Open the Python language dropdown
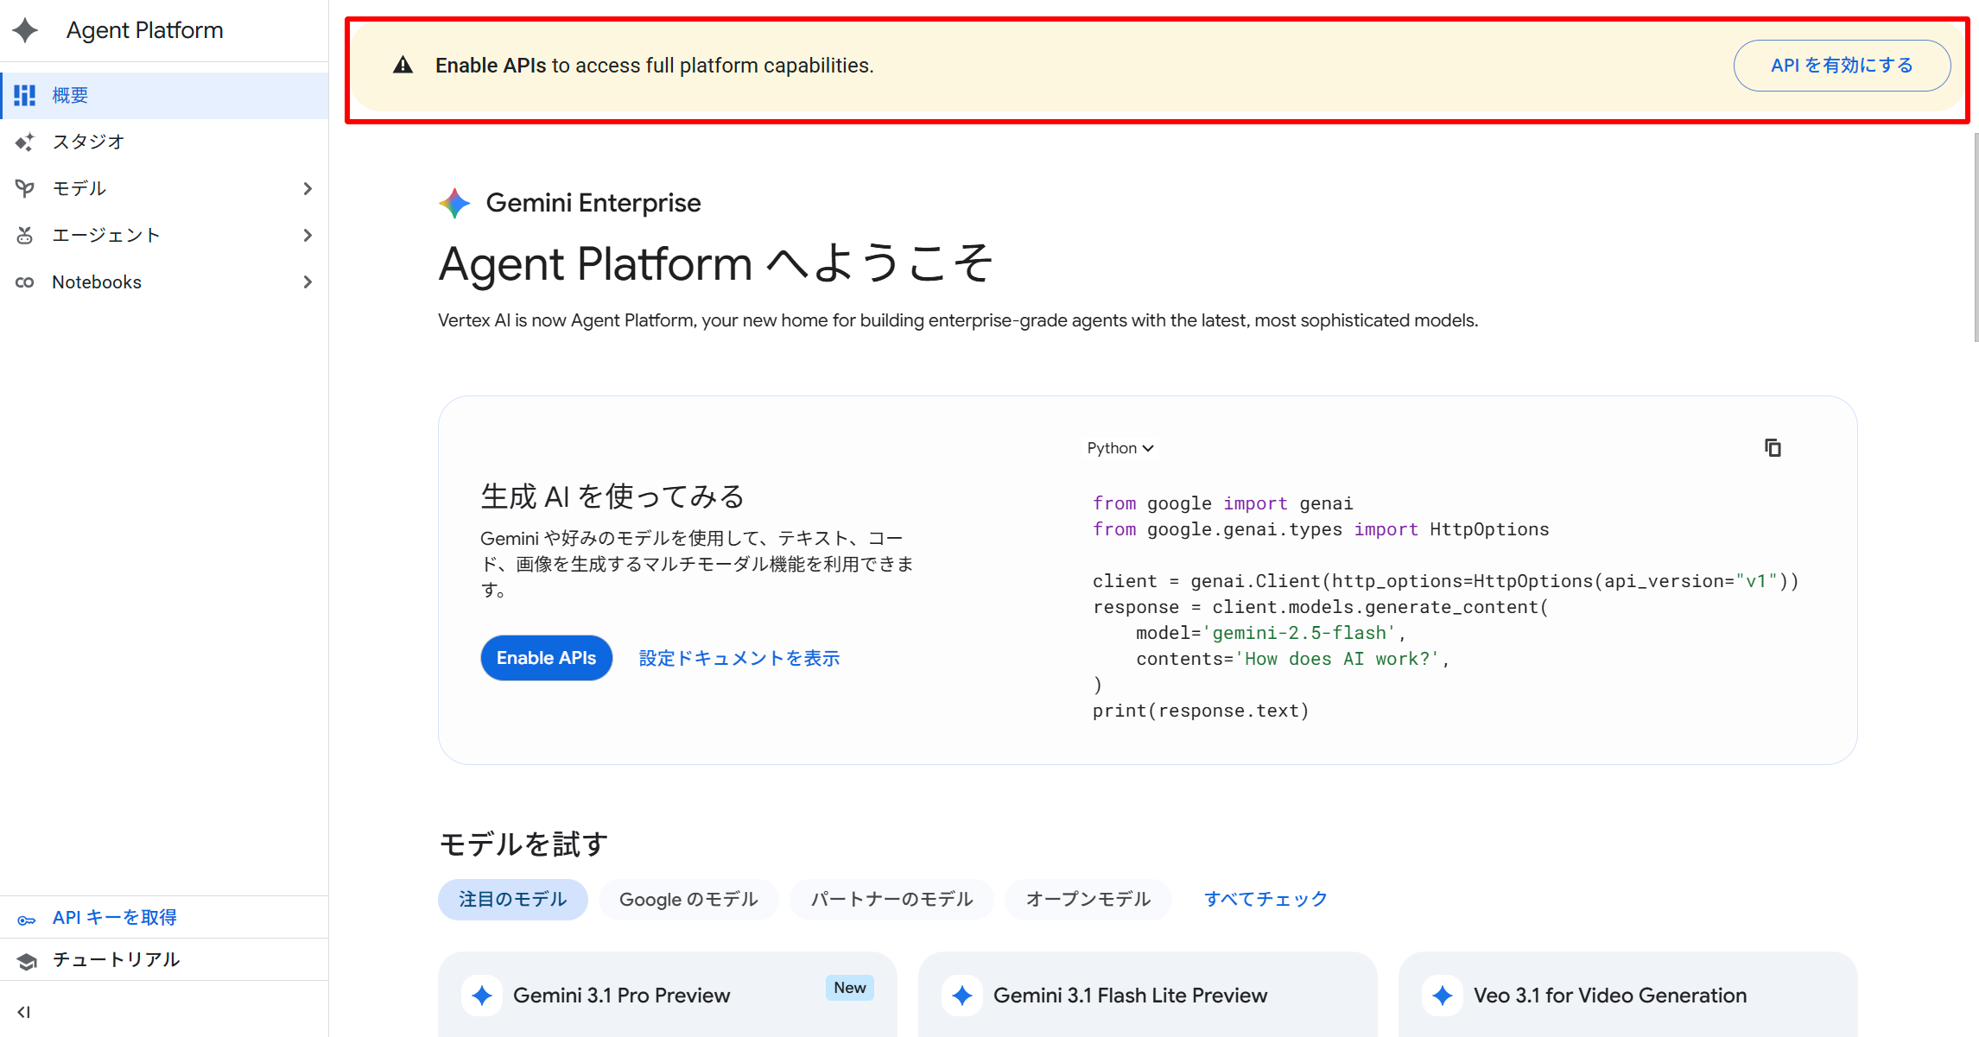The height and width of the screenshot is (1037, 1979). click(x=1120, y=448)
